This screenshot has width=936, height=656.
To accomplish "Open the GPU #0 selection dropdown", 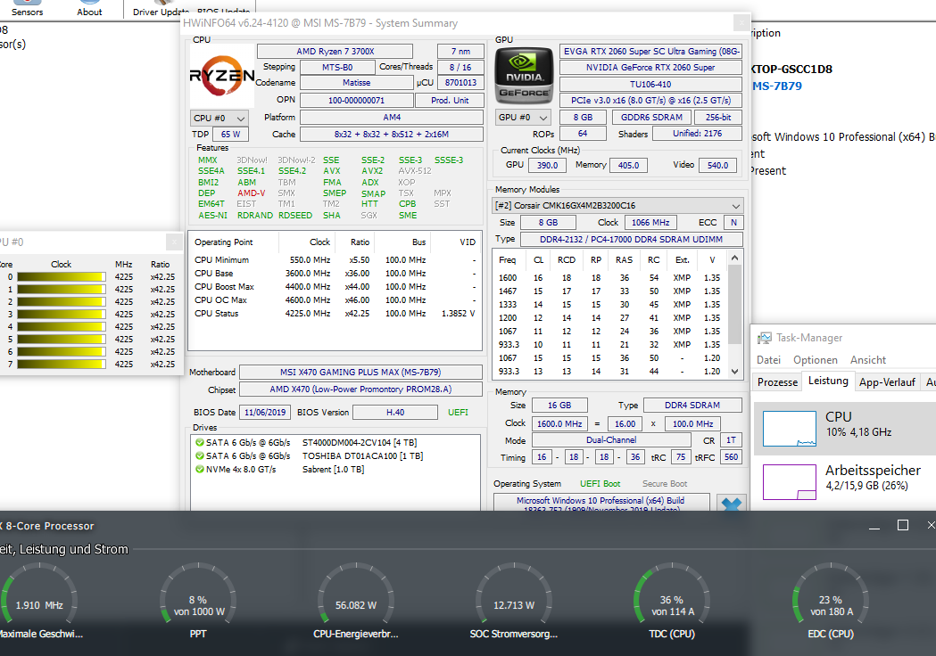I will point(524,117).
